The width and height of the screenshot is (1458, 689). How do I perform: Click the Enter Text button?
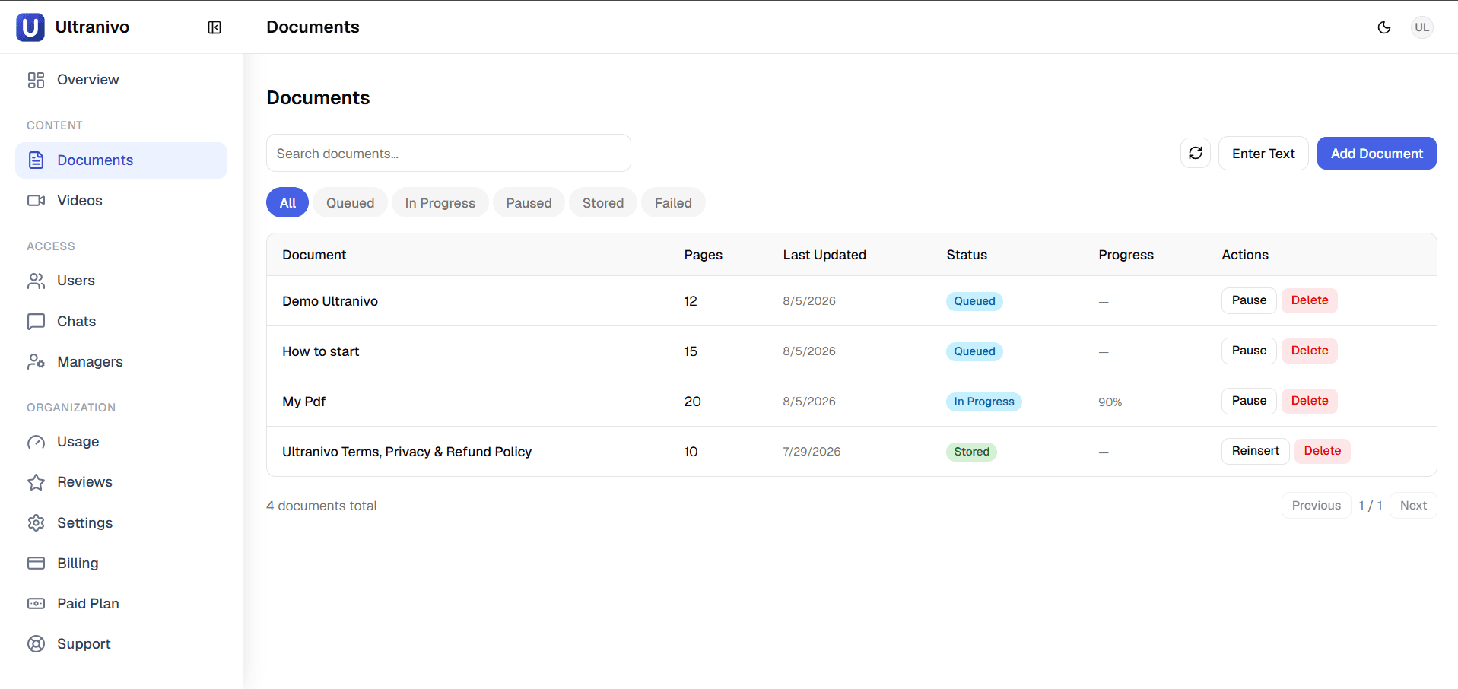point(1263,153)
